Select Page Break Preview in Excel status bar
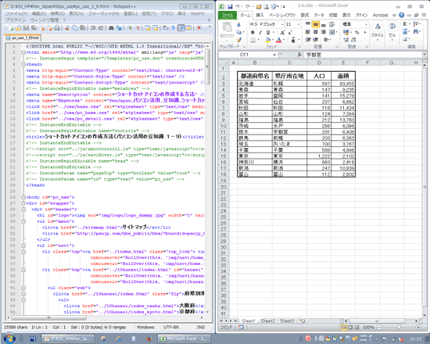Screen dimensions: 430x344 pyautogui.click(x=357, y=328)
